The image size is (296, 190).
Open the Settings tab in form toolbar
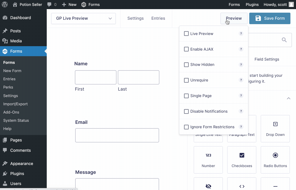136,18
